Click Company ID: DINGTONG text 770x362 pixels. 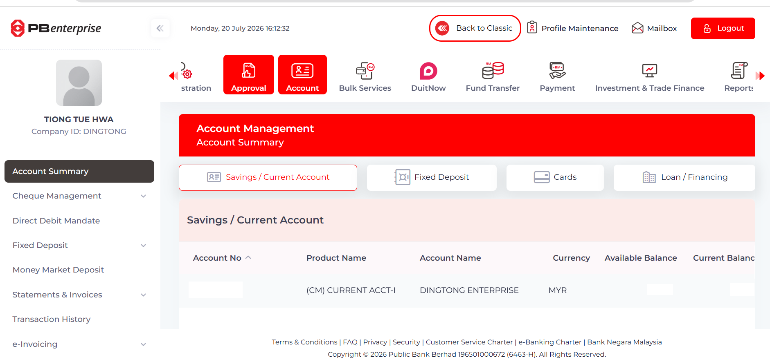(79, 131)
